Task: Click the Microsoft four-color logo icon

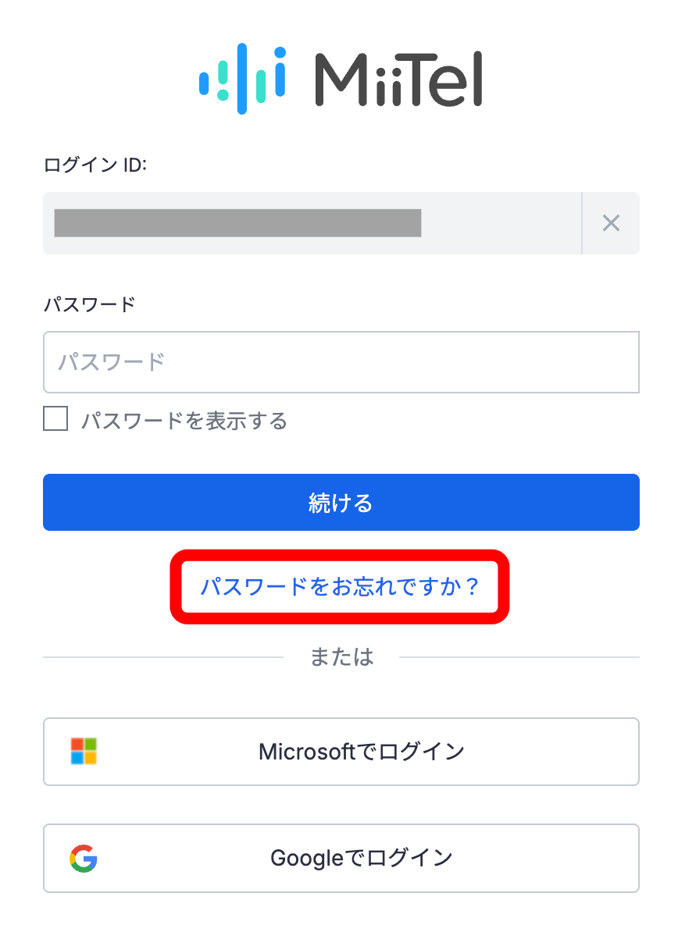Action: tap(84, 752)
